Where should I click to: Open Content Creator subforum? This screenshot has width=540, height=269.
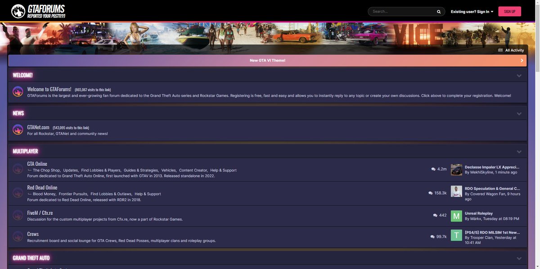pyautogui.click(x=193, y=170)
